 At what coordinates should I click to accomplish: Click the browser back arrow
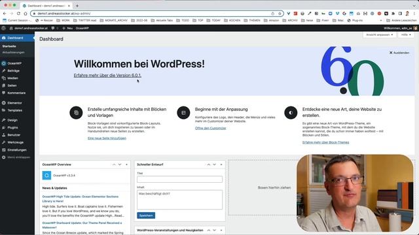(x=5, y=13)
